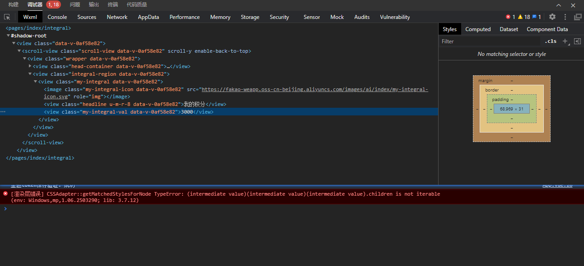Image resolution: width=584 pixels, height=266 pixels.
Task: Open the Audits tab
Action: 362,17
